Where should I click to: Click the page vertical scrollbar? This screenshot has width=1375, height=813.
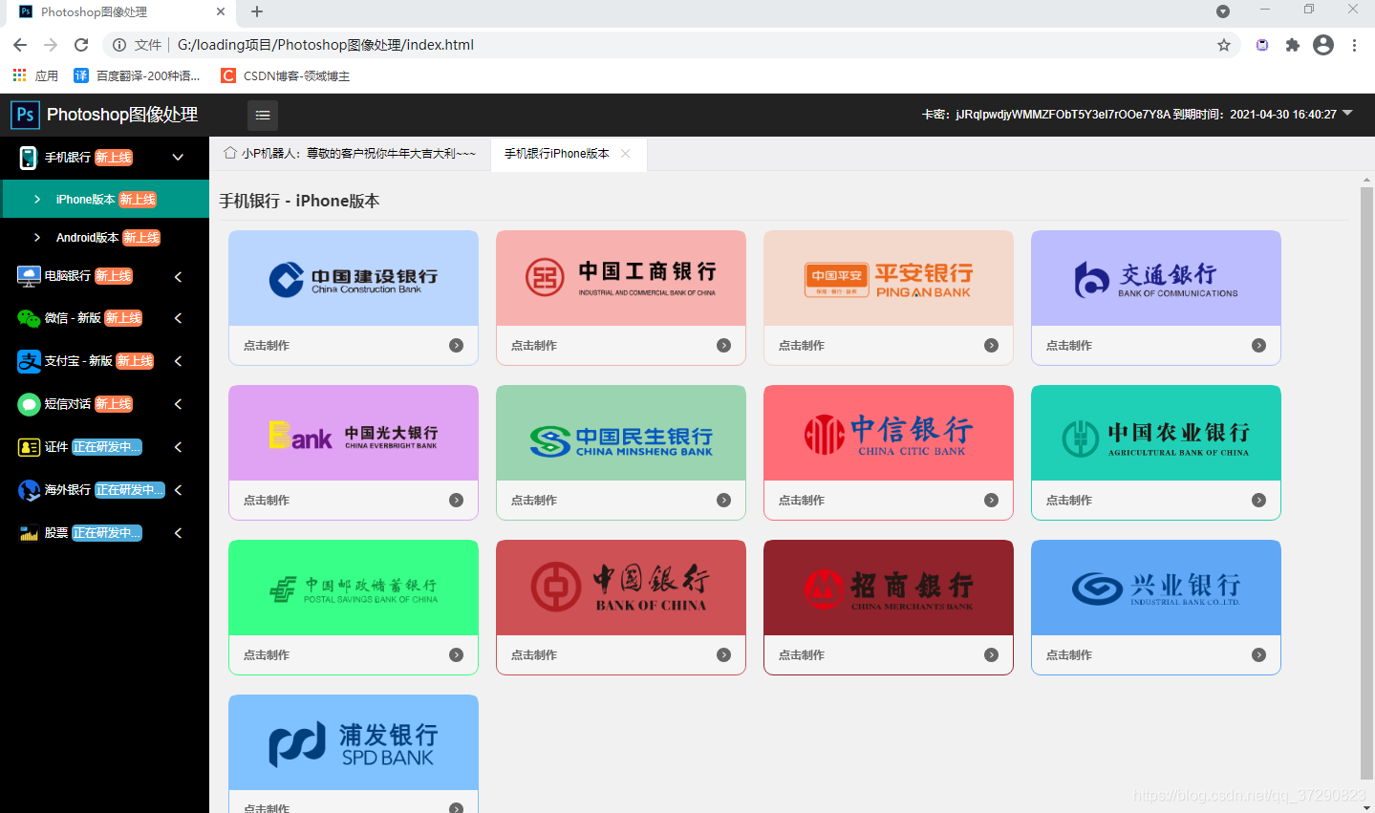click(x=1366, y=483)
